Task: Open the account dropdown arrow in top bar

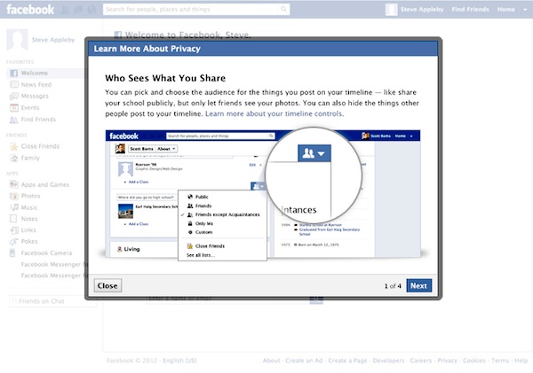Action: [525, 10]
